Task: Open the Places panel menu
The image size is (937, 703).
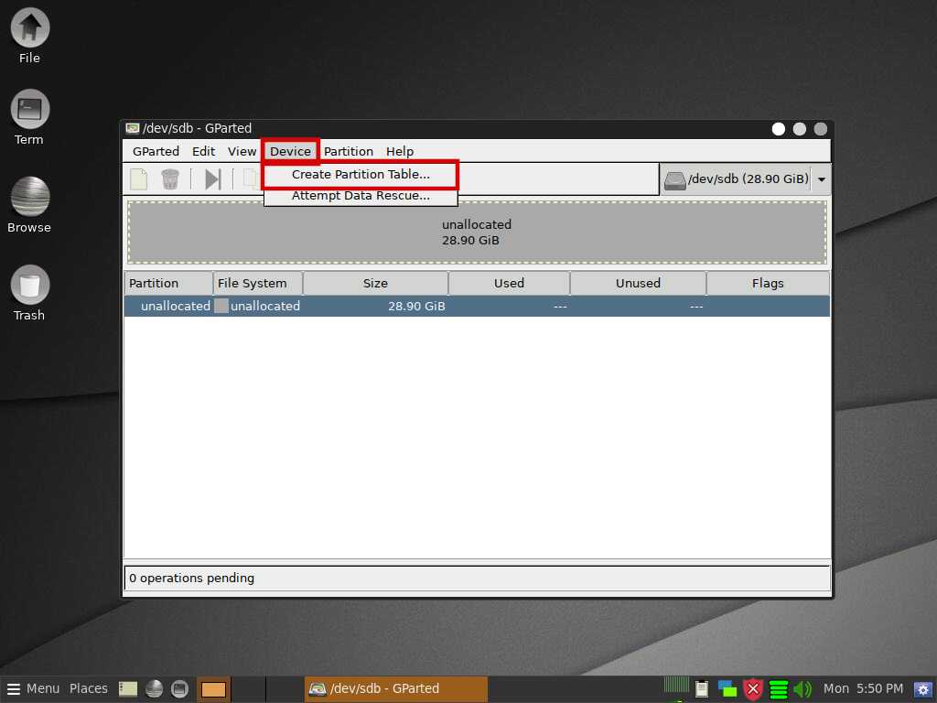Action: click(89, 688)
